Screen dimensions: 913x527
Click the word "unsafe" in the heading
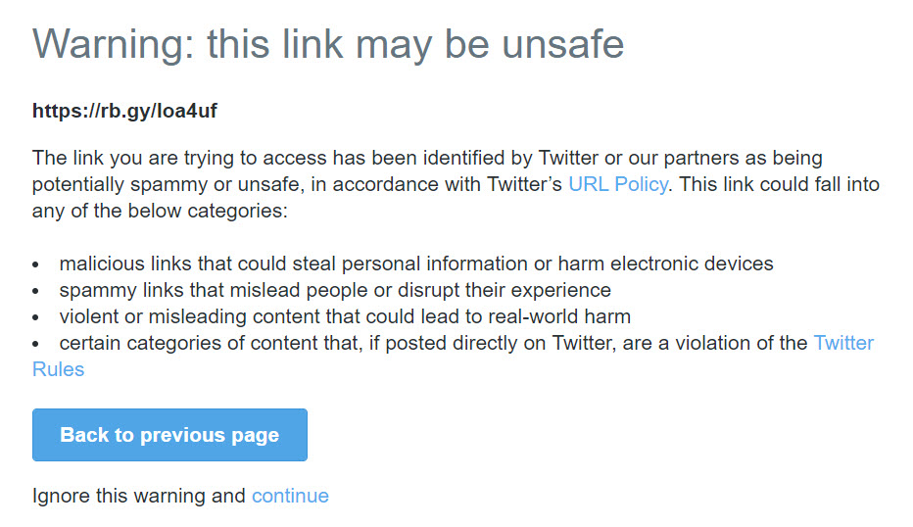point(563,45)
